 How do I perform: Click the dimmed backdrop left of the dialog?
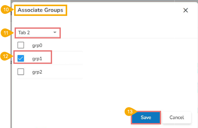[5, 85]
